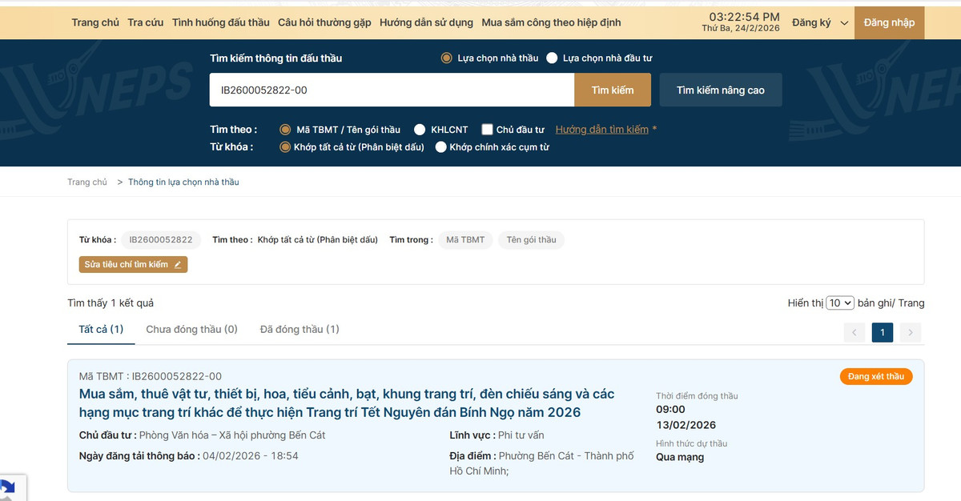This screenshot has width=961, height=501.
Task: Open the records per page dropdown
Action: pyautogui.click(x=840, y=303)
